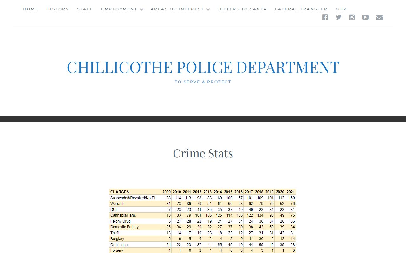
Task: Open the Employment menu item
Action: (x=119, y=9)
